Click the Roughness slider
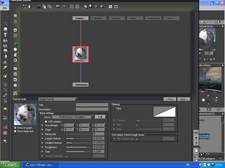This screenshot has width=225, height=168. [x=78, y=147]
